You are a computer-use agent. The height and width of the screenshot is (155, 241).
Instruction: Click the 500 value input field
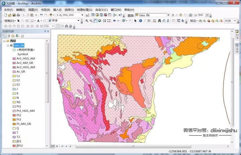pyautogui.click(x=202, y=15)
